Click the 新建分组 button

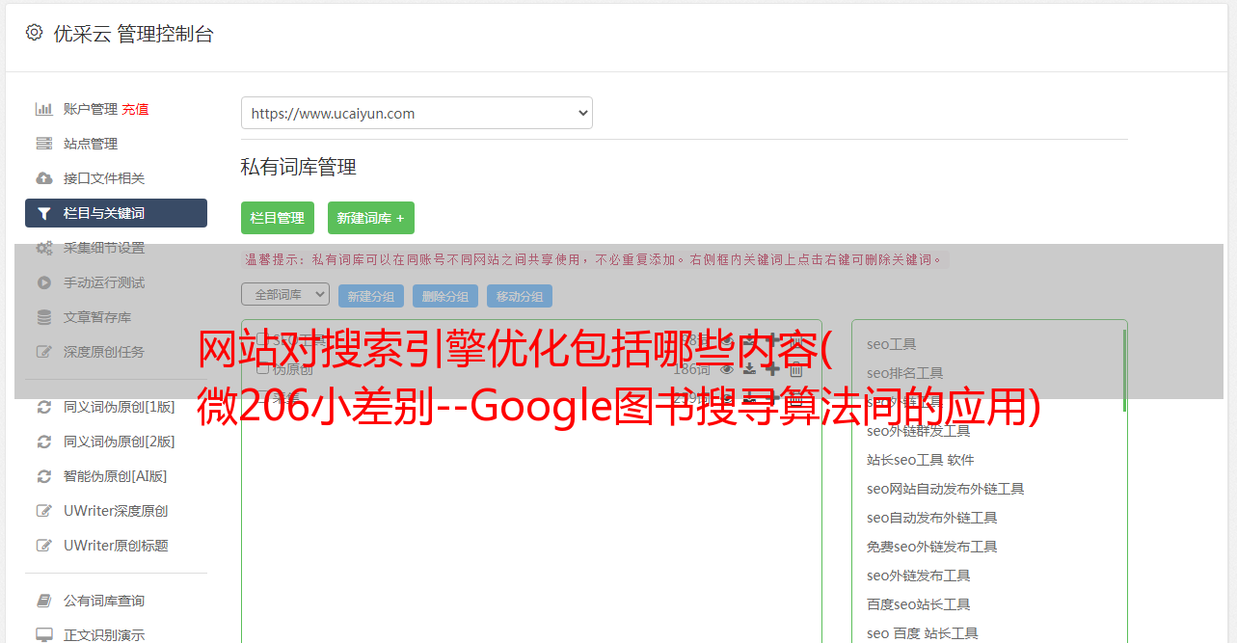(371, 296)
